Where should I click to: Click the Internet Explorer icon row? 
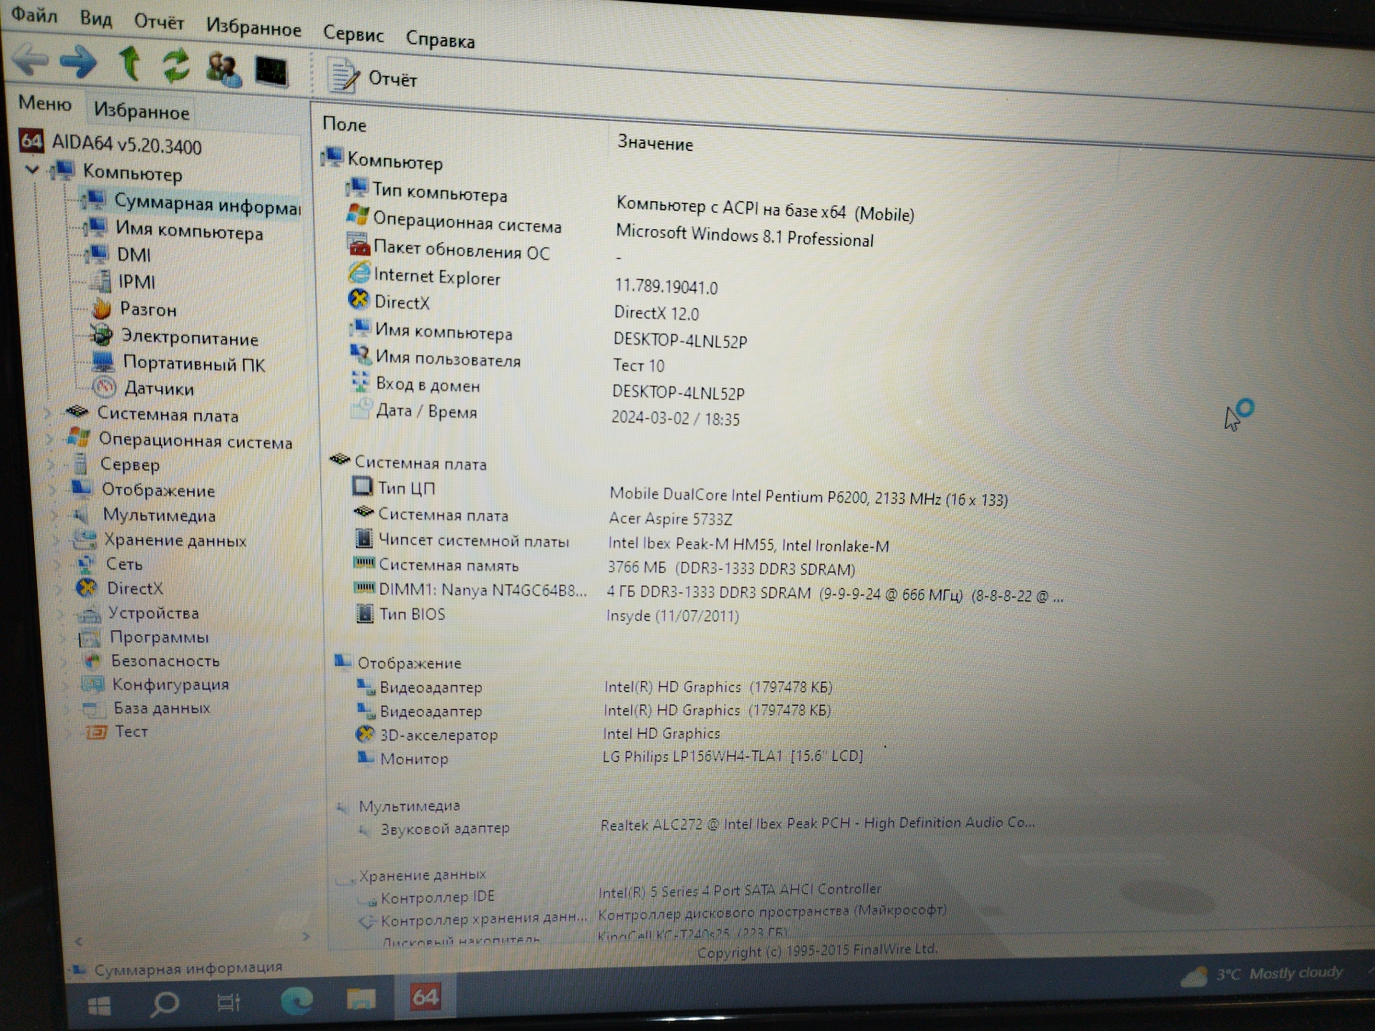(x=424, y=276)
